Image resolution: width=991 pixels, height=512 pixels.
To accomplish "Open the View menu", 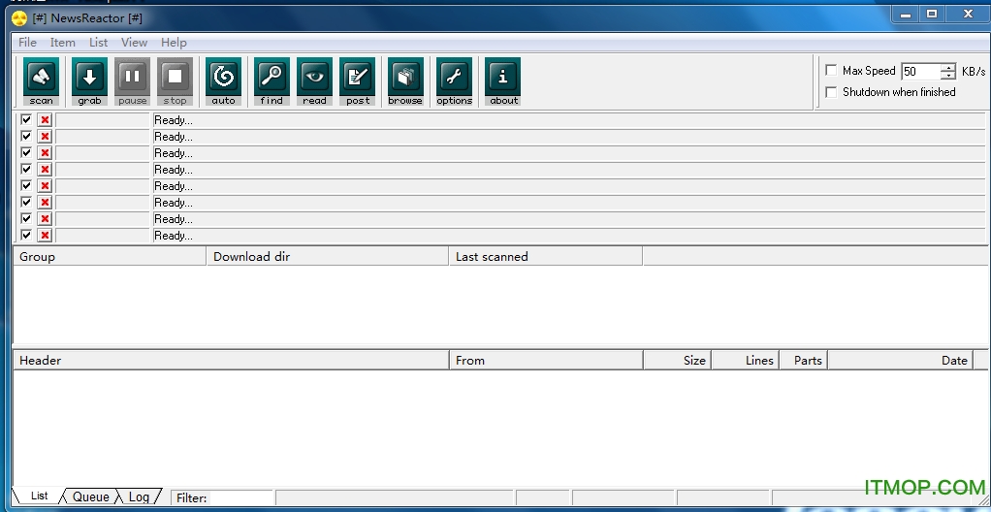I will pos(134,43).
